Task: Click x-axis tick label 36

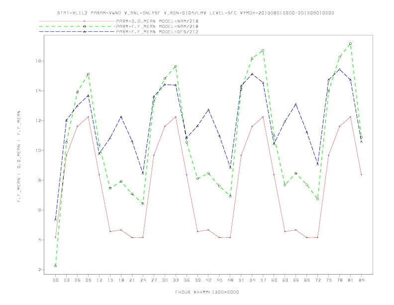Action: [187, 280]
